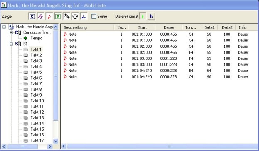Select decimal data format 'i' button
Screen dimensions: 259x151
coord(143,16)
